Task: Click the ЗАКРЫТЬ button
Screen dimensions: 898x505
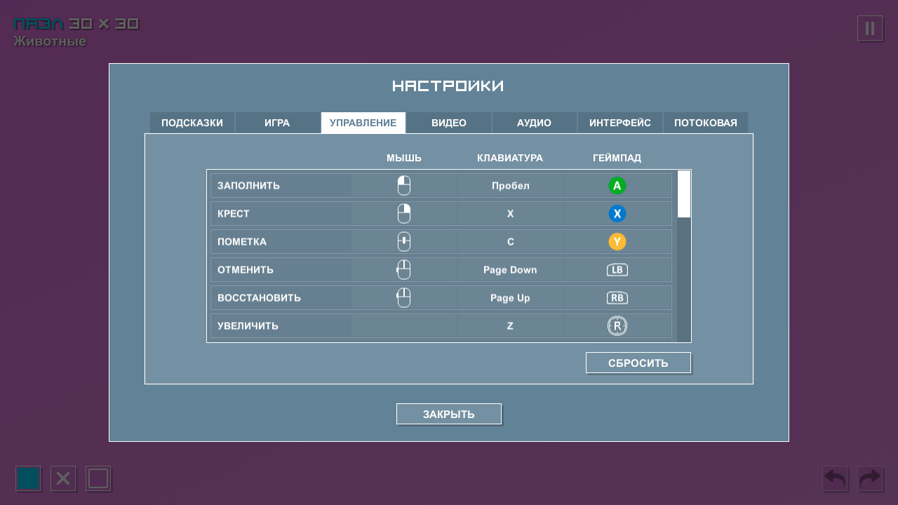Action: 449,414
